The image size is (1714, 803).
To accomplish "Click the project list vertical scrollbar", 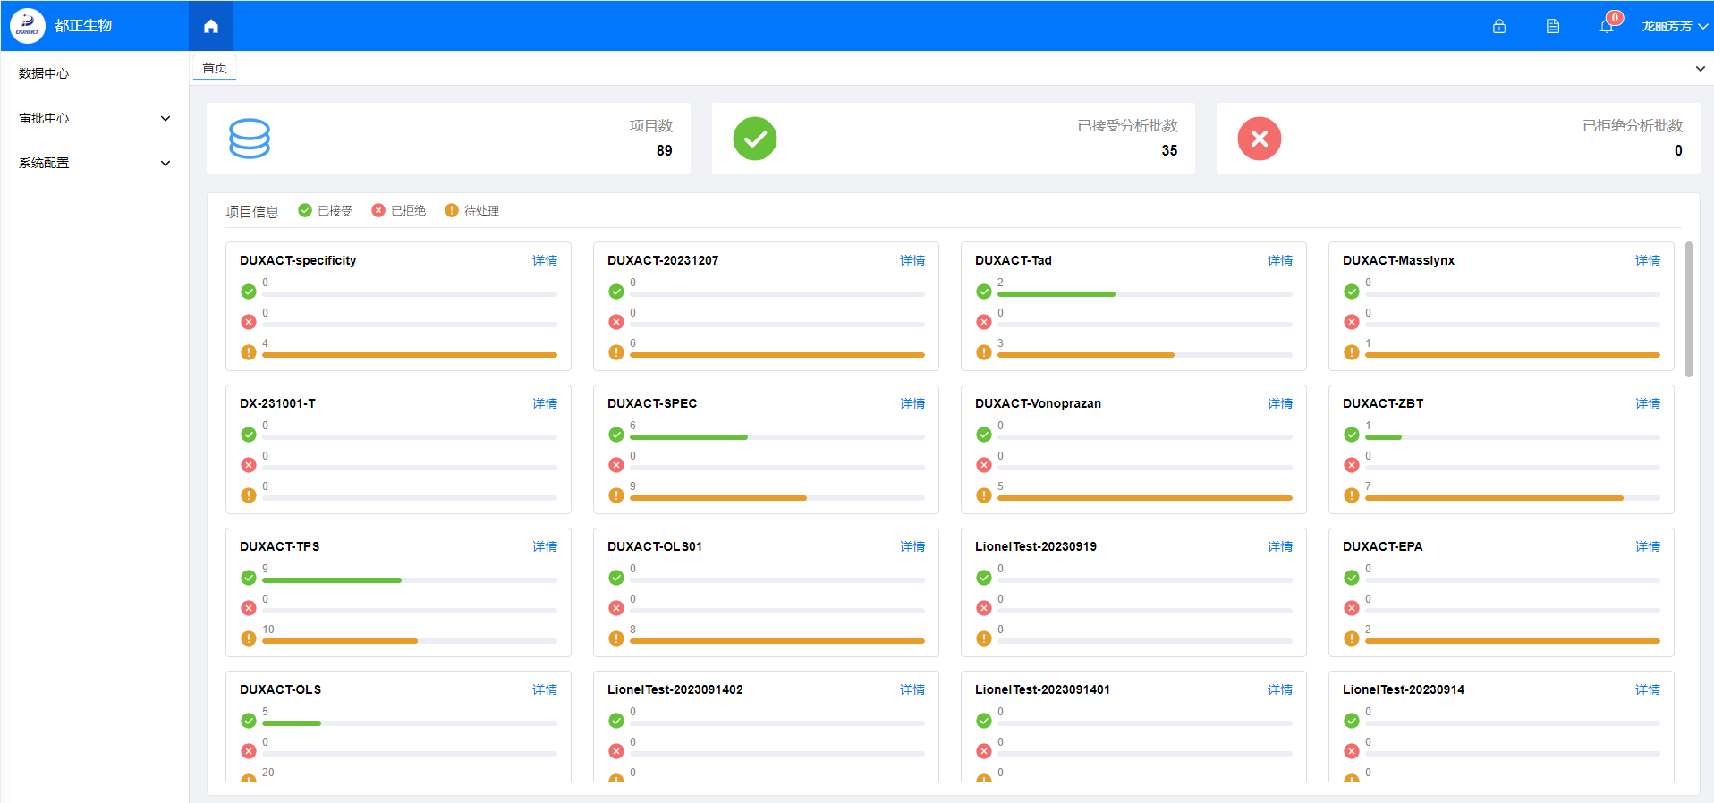I will 1689,309.
